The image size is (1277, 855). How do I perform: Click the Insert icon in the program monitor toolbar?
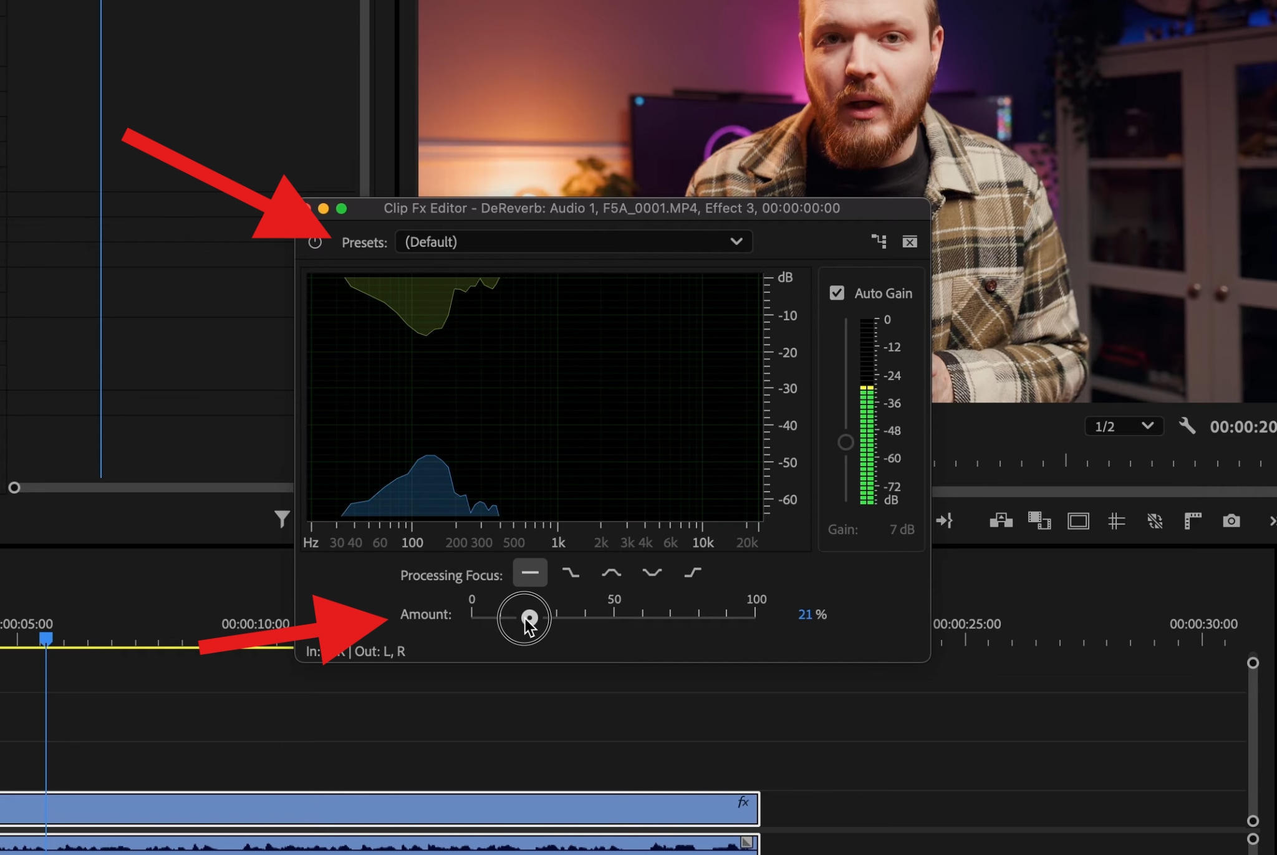point(946,521)
